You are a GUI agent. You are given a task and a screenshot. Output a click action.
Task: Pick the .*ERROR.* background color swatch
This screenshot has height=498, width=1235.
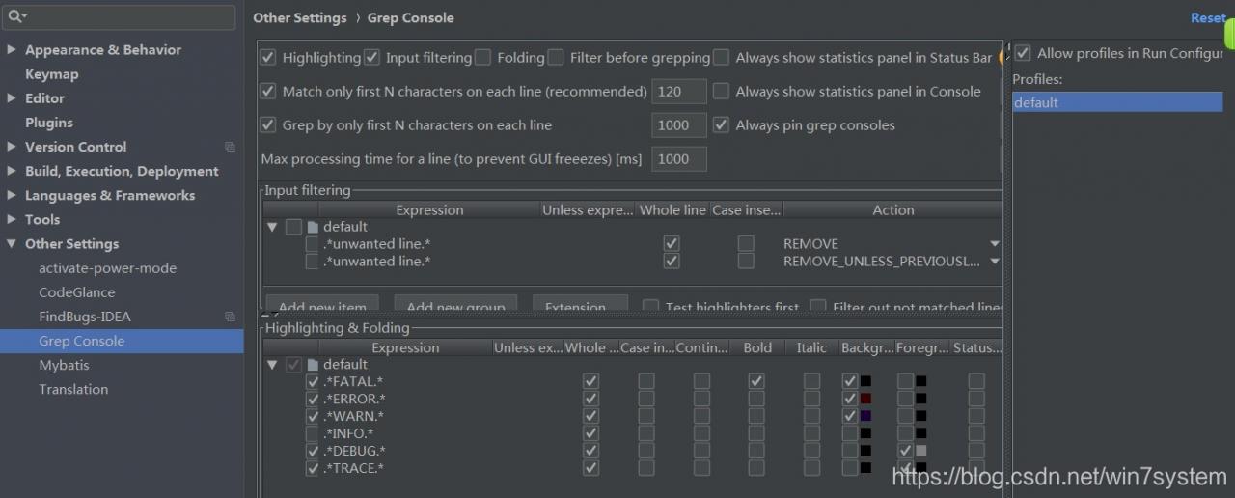coord(865,399)
